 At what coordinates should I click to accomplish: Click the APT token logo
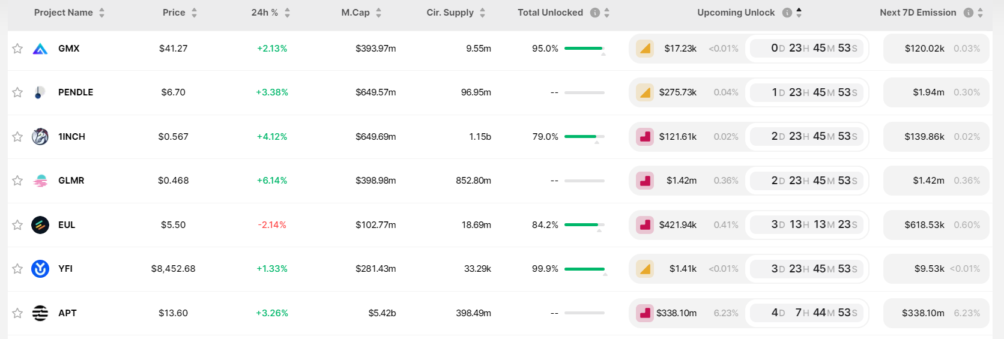pyautogui.click(x=40, y=313)
